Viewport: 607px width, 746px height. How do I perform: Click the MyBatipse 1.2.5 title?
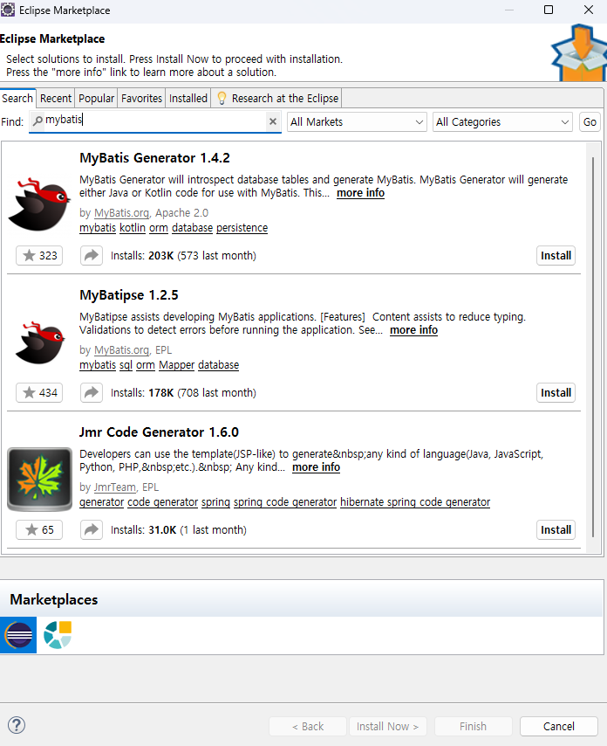pos(129,294)
